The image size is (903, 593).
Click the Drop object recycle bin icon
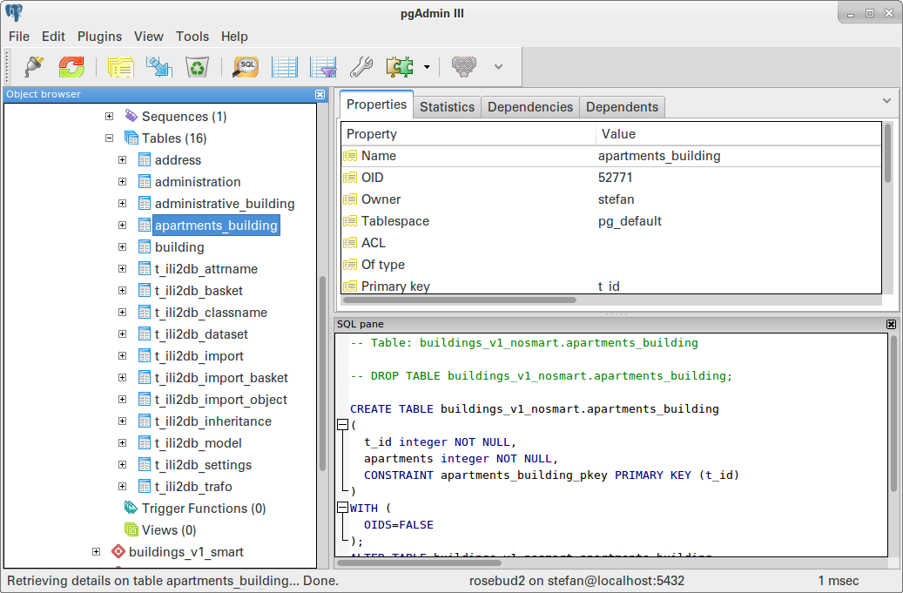click(197, 67)
